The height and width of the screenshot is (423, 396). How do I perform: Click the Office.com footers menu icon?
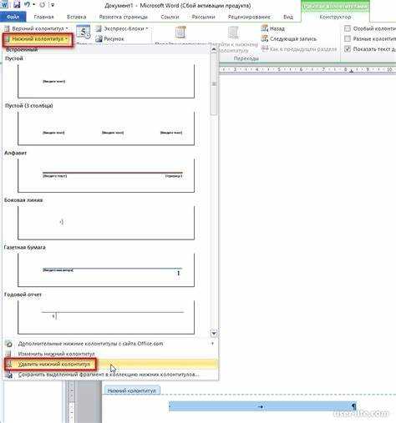coord(9,344)
